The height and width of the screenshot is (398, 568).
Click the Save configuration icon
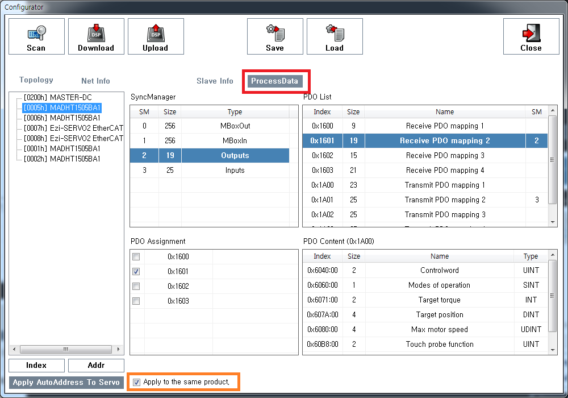coord(275,36)
